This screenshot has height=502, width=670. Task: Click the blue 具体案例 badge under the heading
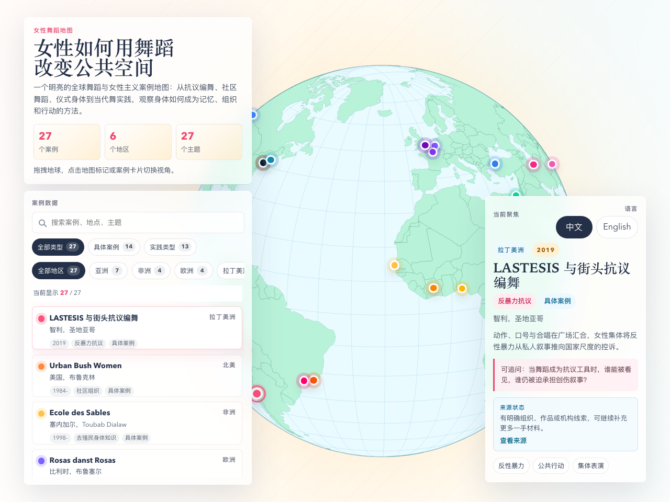pos(557,301)
